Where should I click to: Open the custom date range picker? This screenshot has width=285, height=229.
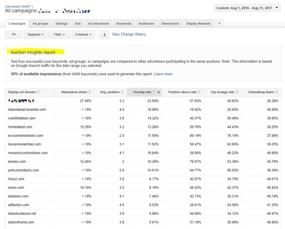(247, 8)
